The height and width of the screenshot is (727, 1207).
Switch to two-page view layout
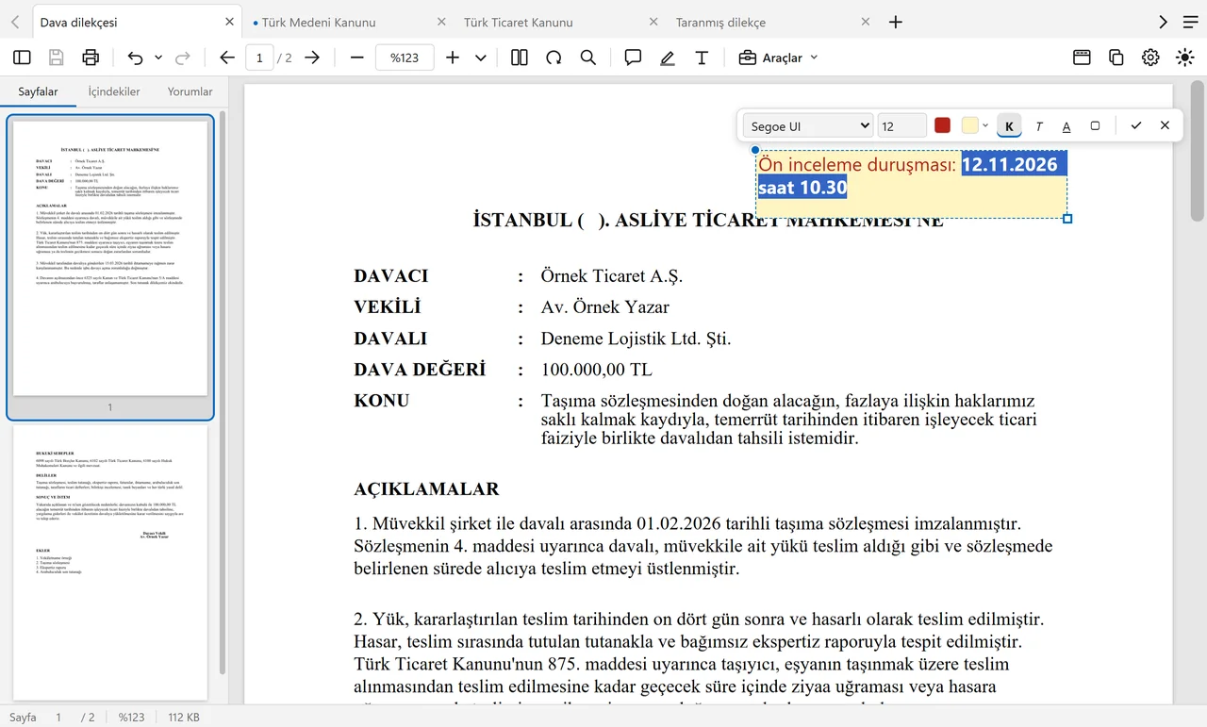[x=519, y=58]
